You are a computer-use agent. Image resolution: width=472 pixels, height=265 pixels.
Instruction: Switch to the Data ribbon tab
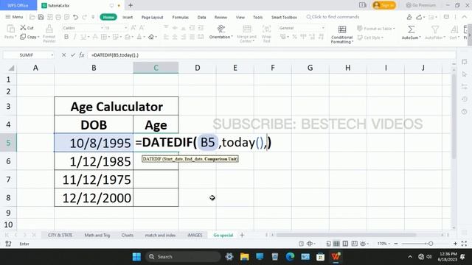(x=201, y=18)
